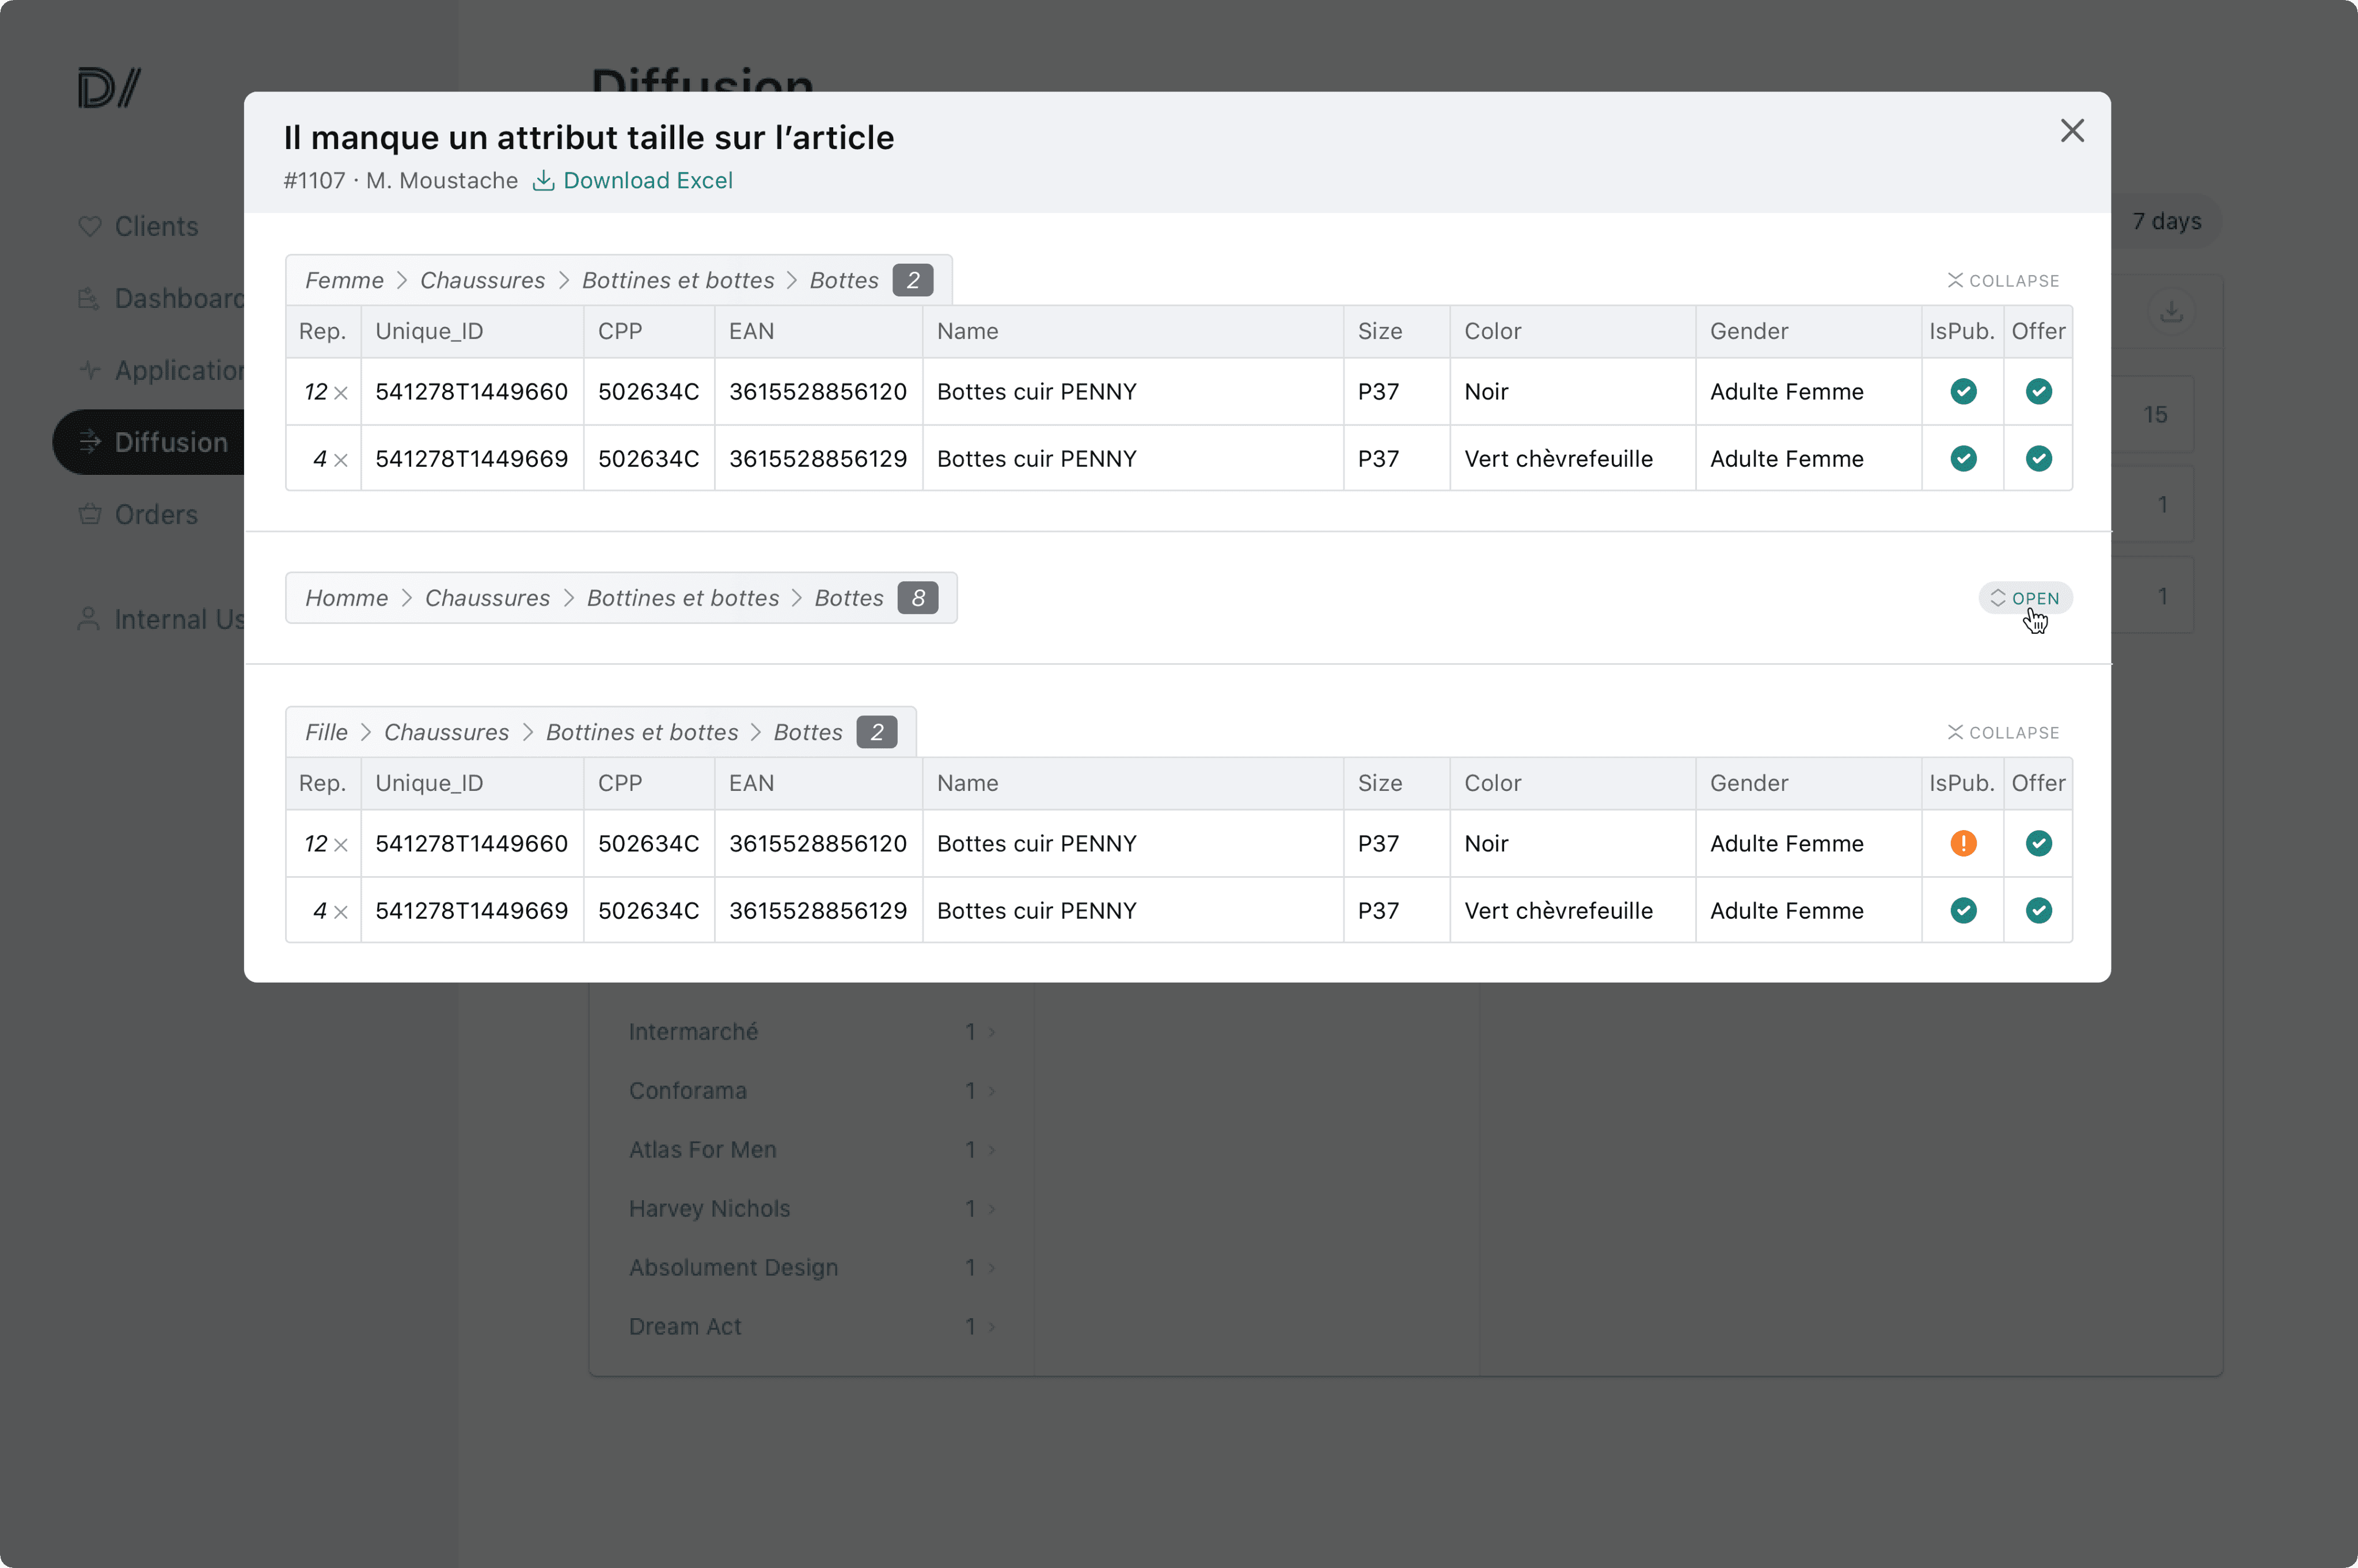Click Offer check for Femme Vert chèvrefeuille row

point(2038,459)
